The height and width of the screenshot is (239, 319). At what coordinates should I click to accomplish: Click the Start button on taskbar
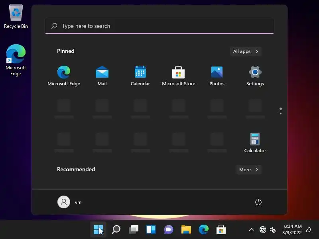(98, 230)
